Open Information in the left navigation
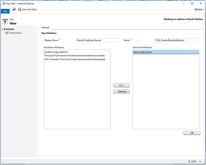206x165 pixels. click(15, 33)
